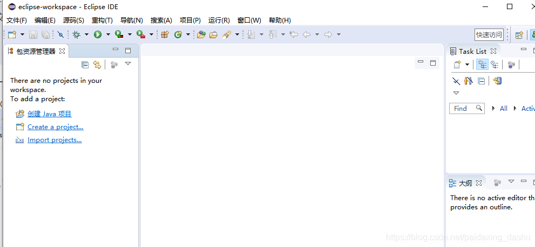Image resolution: width=535 pixels, height=247 pixels.
Task: Toggle Focus on Workweek in Task List
Action: tap(511, 65)
